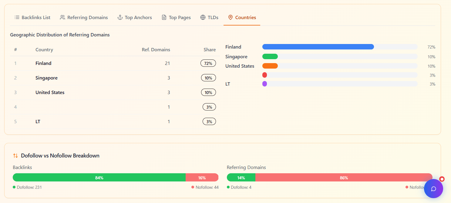This screenshot has width=451, height=203.
Task: Click the blue Finland distribution bar
Action: (x=318, y=47)
